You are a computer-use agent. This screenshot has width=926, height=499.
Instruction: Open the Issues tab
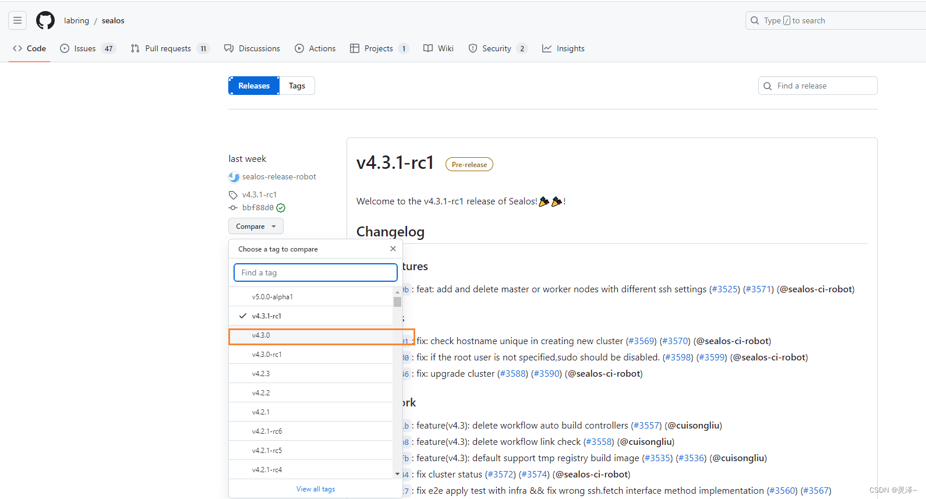coord(88,48)
